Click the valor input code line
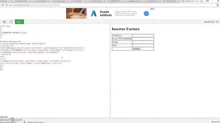220x123 pixels. tap(35, 61)
